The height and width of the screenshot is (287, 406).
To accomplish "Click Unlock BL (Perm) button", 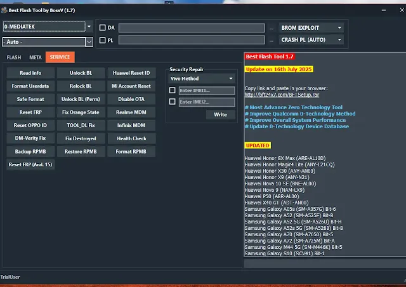I will [x=81, y=99].
